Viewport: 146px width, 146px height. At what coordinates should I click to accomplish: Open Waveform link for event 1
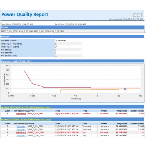tap(21, 114)
